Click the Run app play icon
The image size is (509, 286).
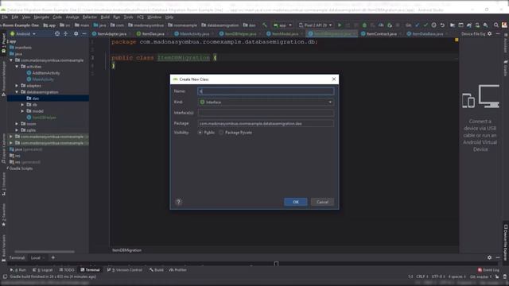340,25
